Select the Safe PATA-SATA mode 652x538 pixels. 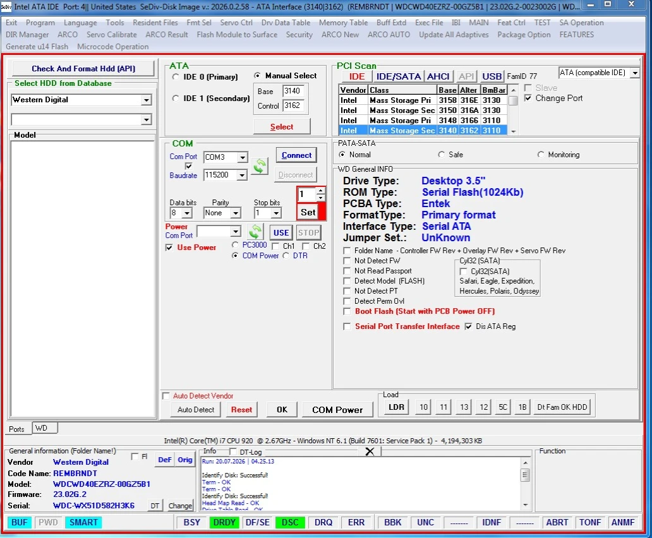(441, 155)
